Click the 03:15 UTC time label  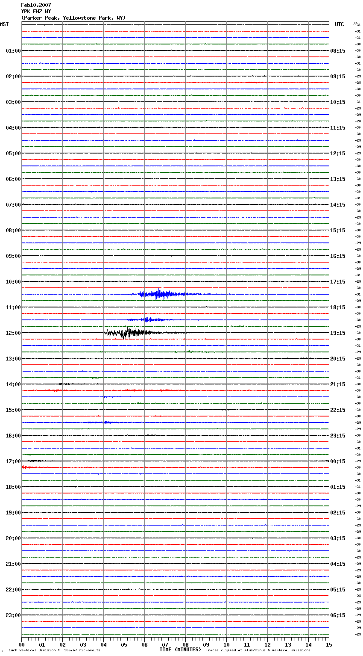pyautogui.click(x=338, y=538)
